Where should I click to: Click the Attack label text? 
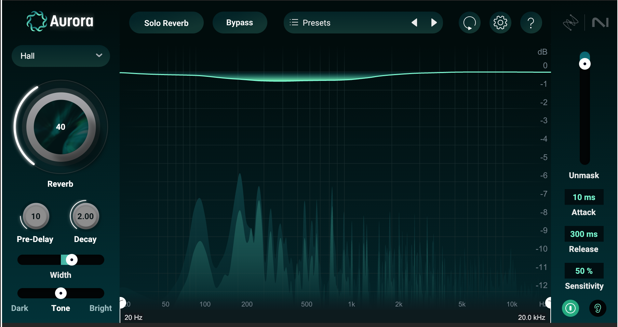pyautogui.click(x=584, y=212)
